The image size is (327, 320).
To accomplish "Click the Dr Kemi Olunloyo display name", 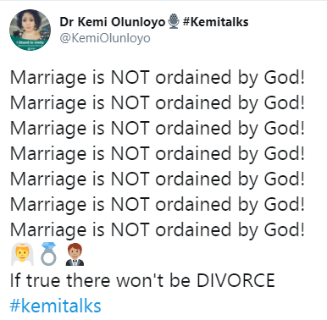I will pos(112,22).
